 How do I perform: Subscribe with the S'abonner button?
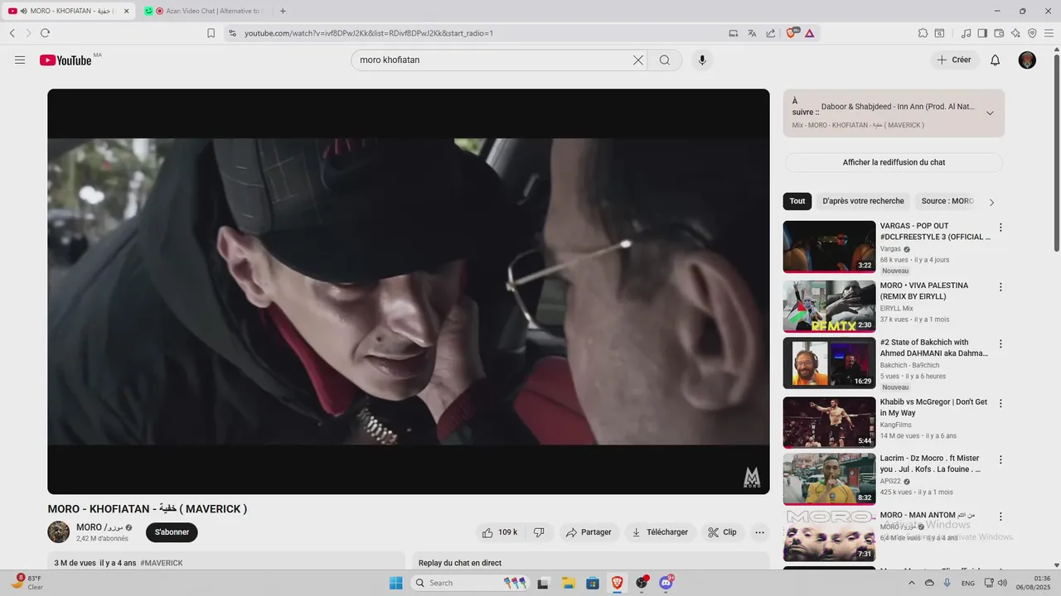(172, 532)
